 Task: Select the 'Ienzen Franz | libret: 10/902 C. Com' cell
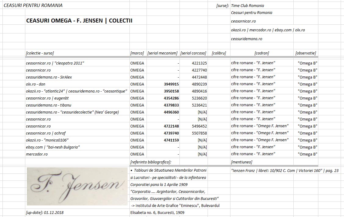pos(285,171)
